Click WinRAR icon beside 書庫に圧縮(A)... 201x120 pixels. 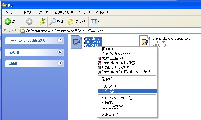[100, 58]
